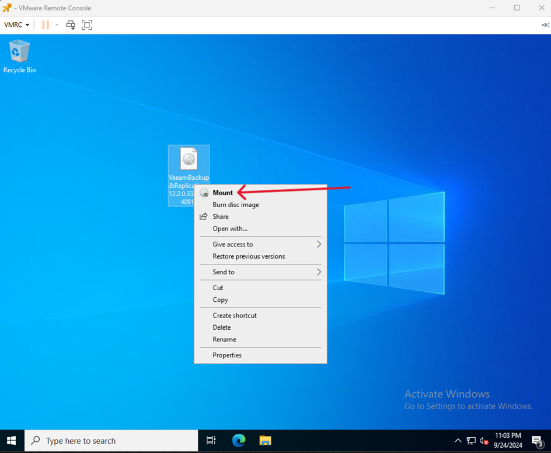The width and height of the screenshot is (551, 453).
Task: Show hidden system tray icons
Action: (458, 441)
